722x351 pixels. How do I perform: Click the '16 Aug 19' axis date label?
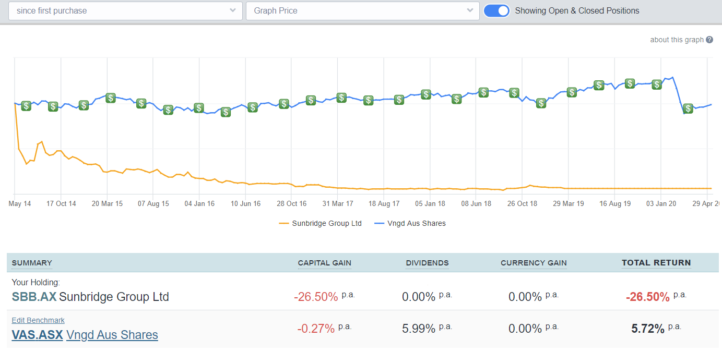pos(615,204)
